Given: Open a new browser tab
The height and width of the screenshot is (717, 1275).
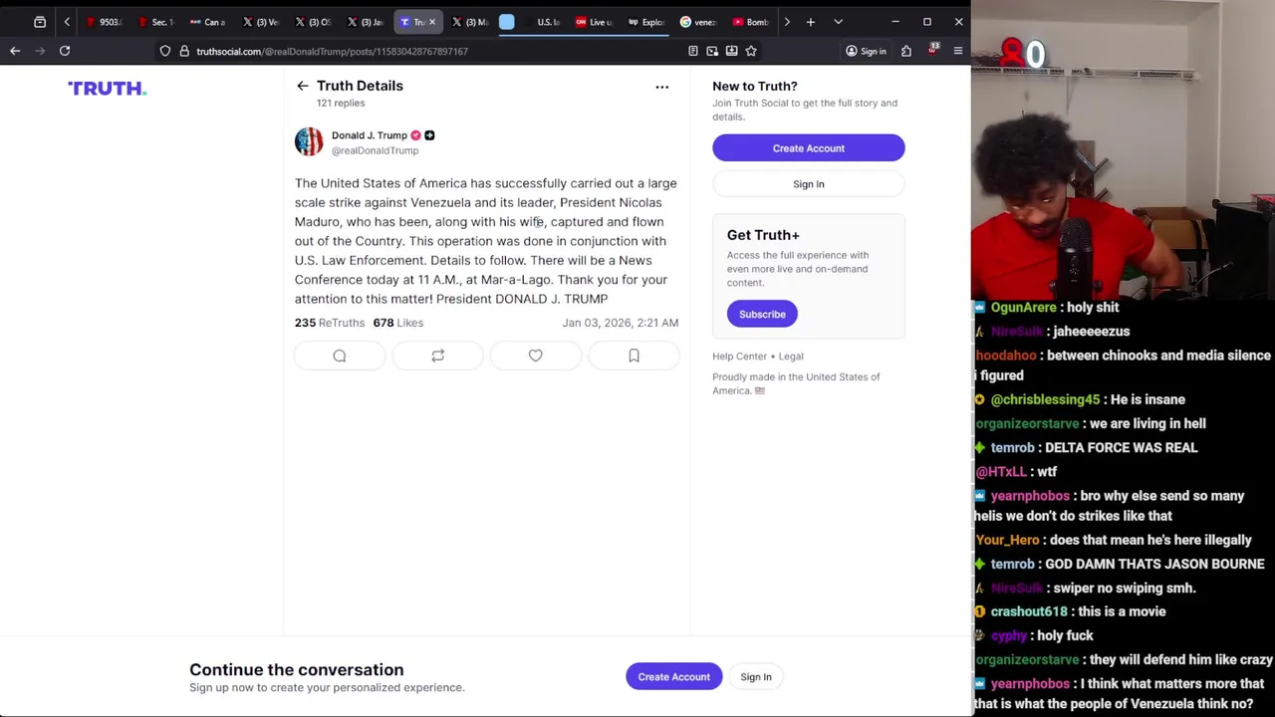Looking at the screenshot, I should (x=811, y=22).
